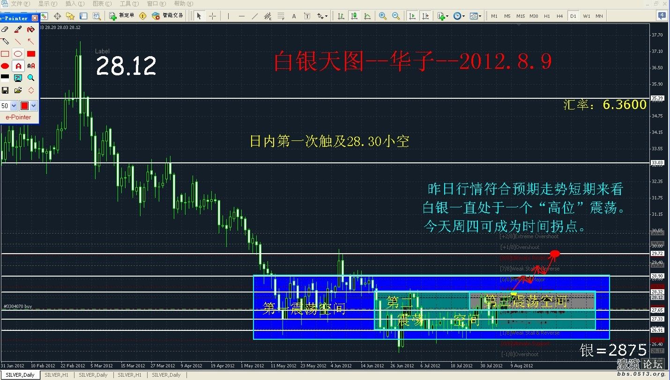Select the eraser tool in e-Pointer
Image resolution: width=670 pixels, height=380 pixels.
(5, 29)
